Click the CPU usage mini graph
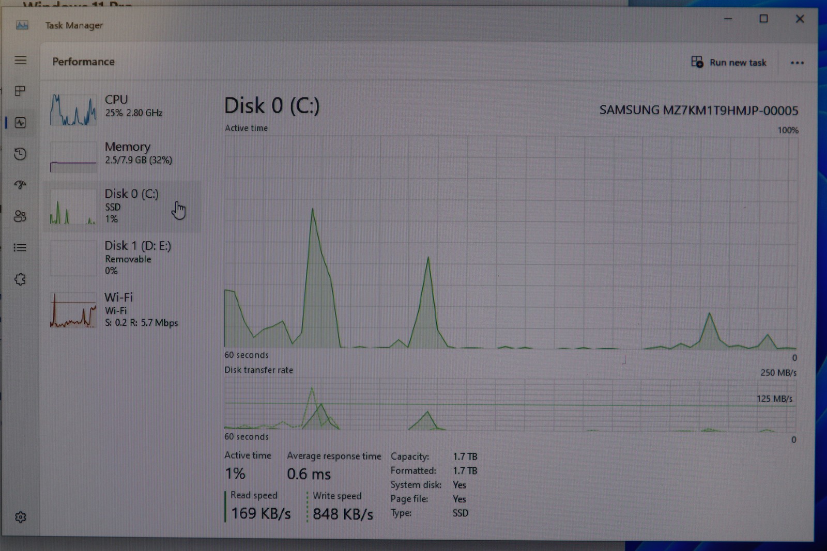 [x=73, y=109]
